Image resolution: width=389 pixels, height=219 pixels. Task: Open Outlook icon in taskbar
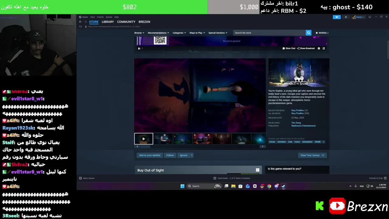(x=248, y=186)
